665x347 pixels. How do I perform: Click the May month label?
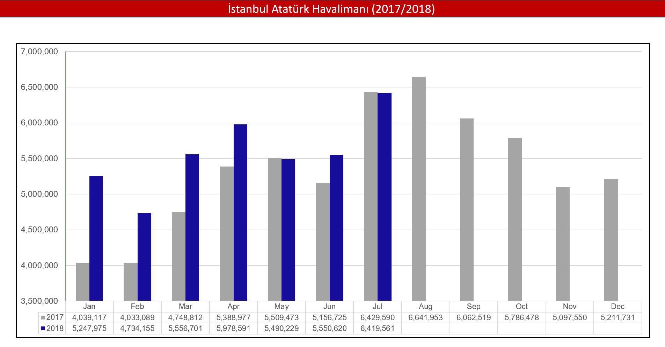282,307
